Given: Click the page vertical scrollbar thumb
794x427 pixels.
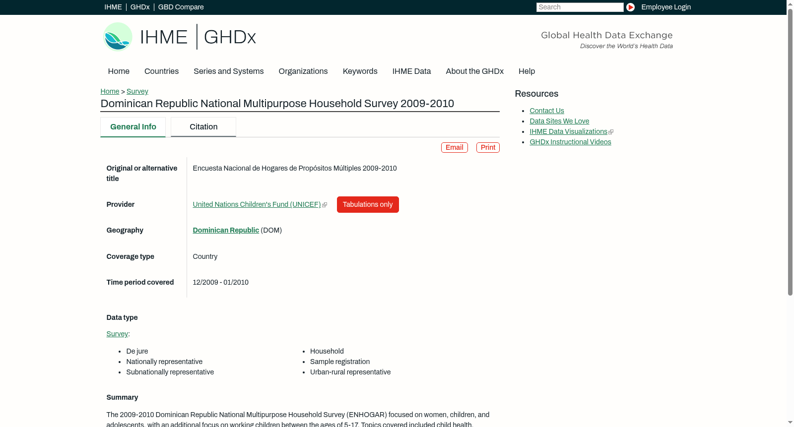Looking at the screenshot, I should coord(790,152).
